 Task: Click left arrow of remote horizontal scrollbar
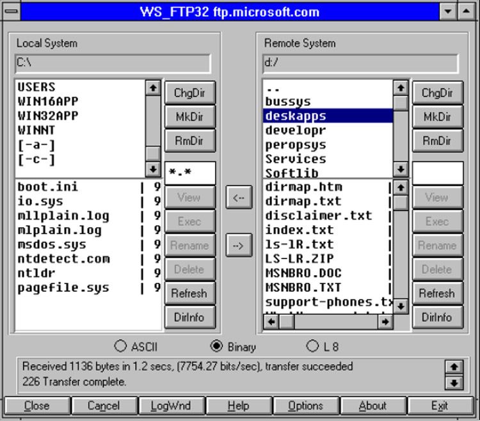271,322
